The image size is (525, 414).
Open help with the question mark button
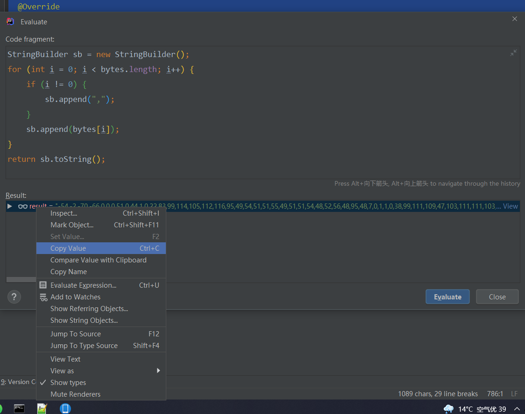pos(14,297)
